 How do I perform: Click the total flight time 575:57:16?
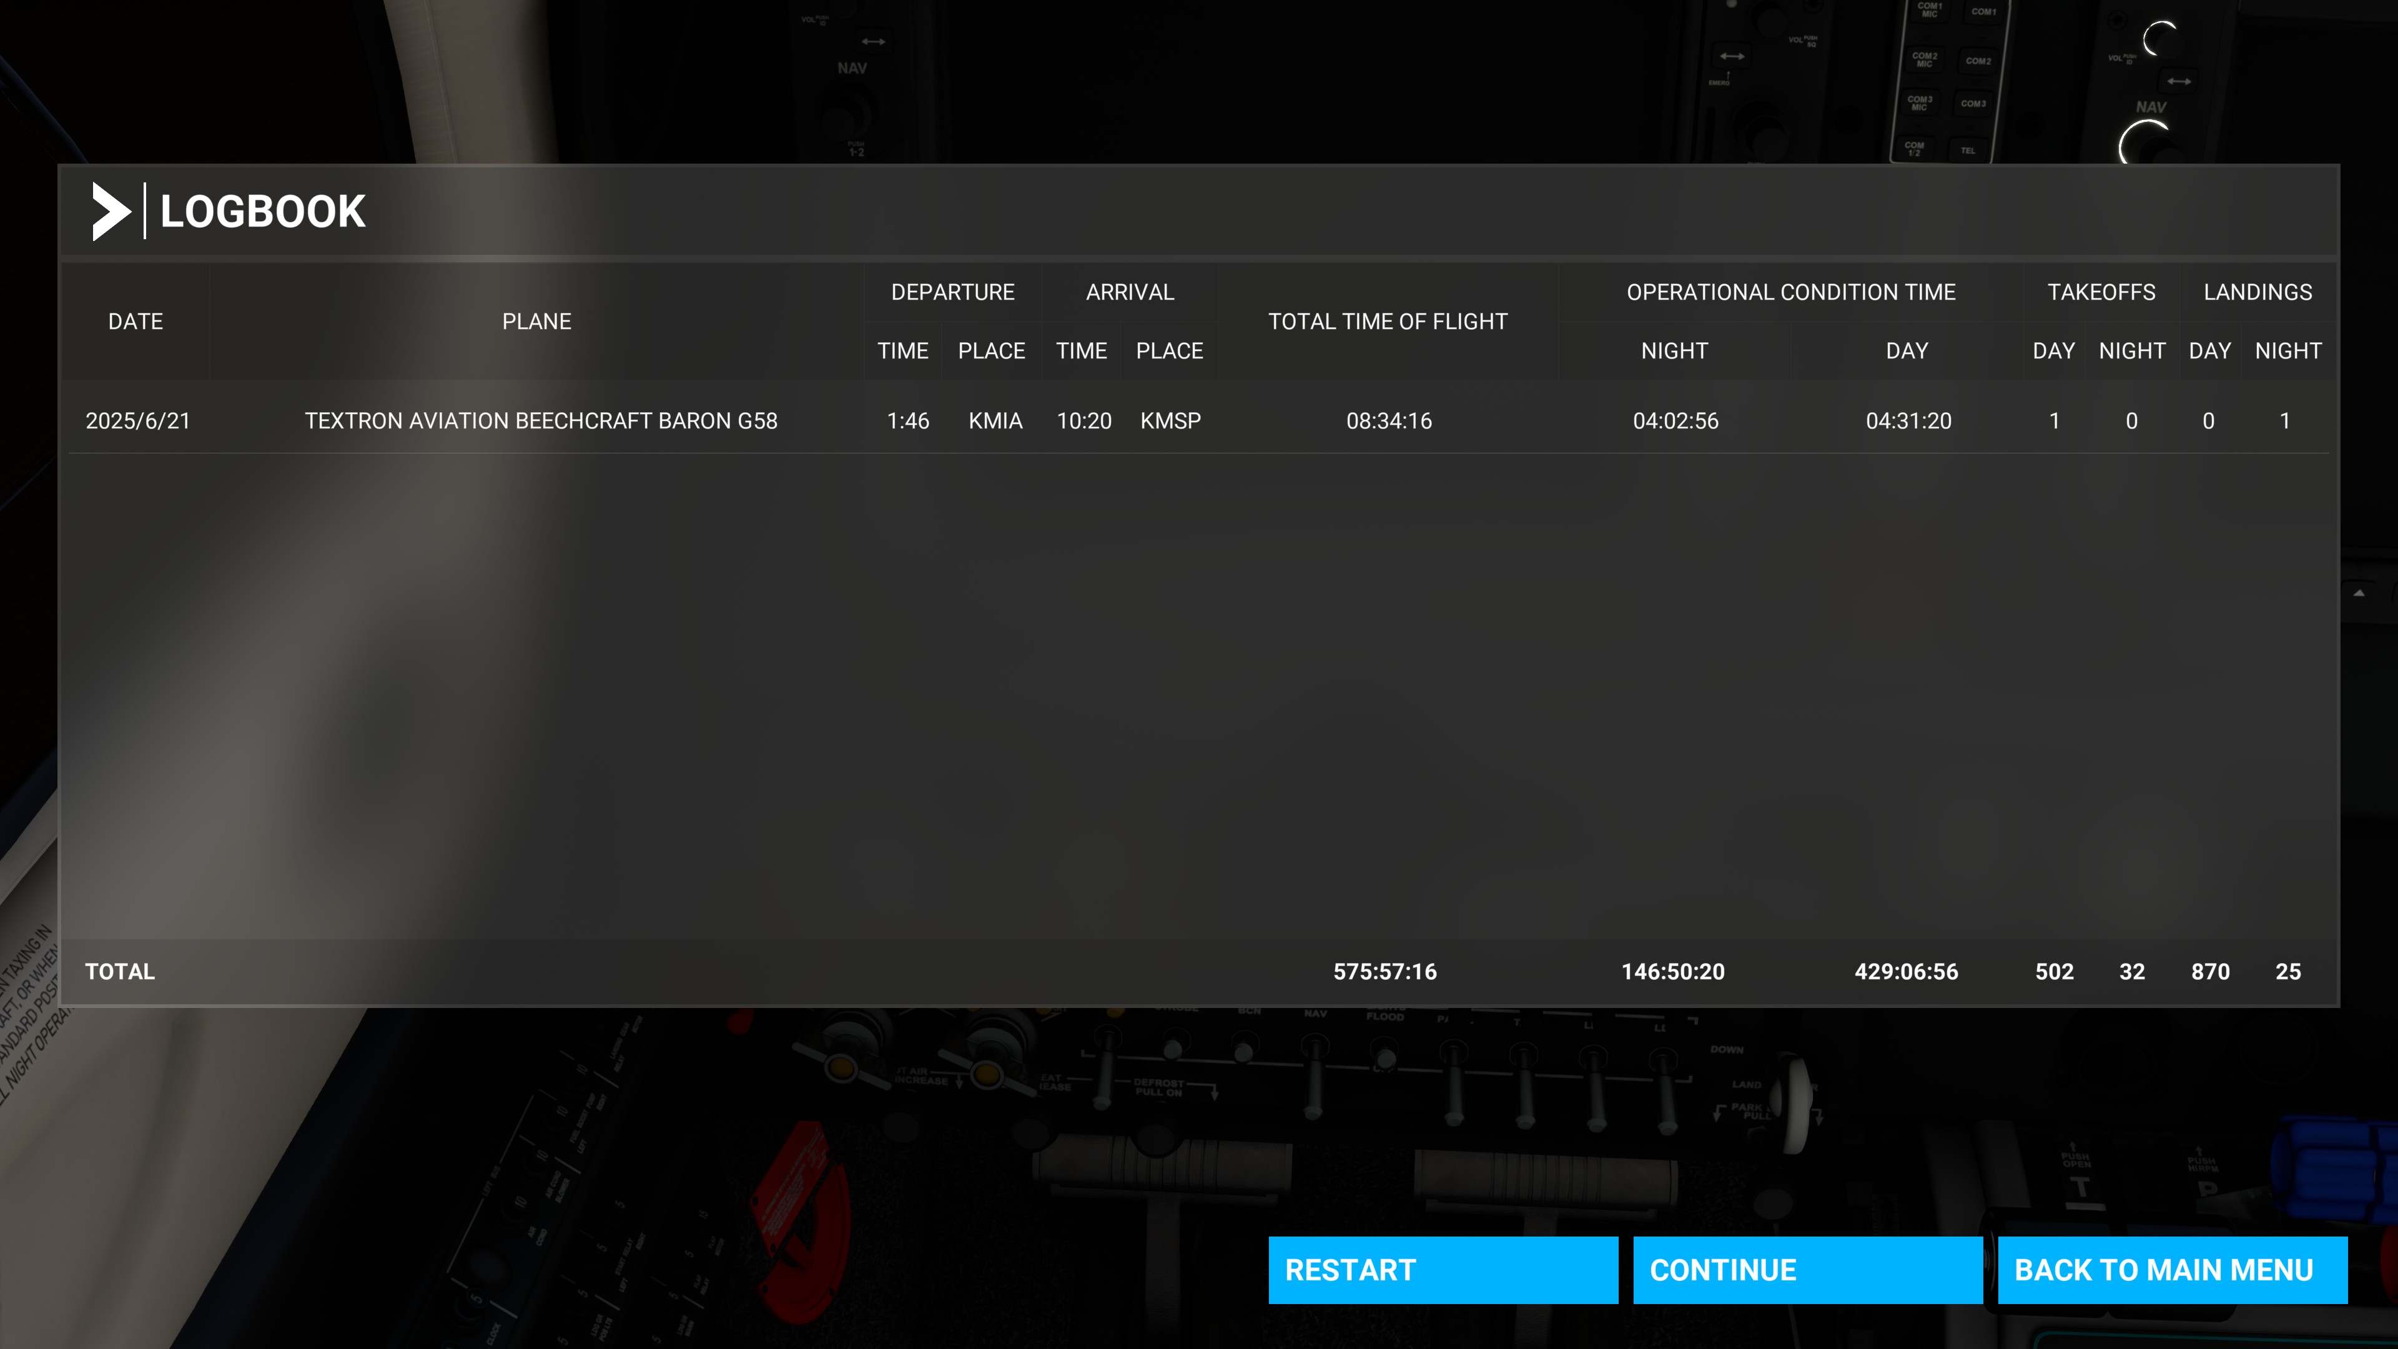[1385, 972]
